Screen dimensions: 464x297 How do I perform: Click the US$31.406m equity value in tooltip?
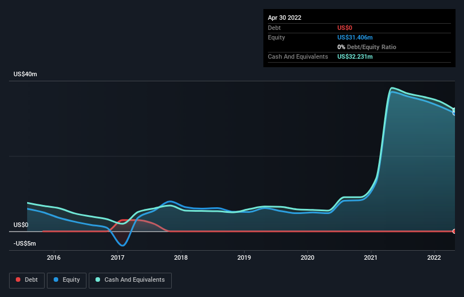click(355, 37)
